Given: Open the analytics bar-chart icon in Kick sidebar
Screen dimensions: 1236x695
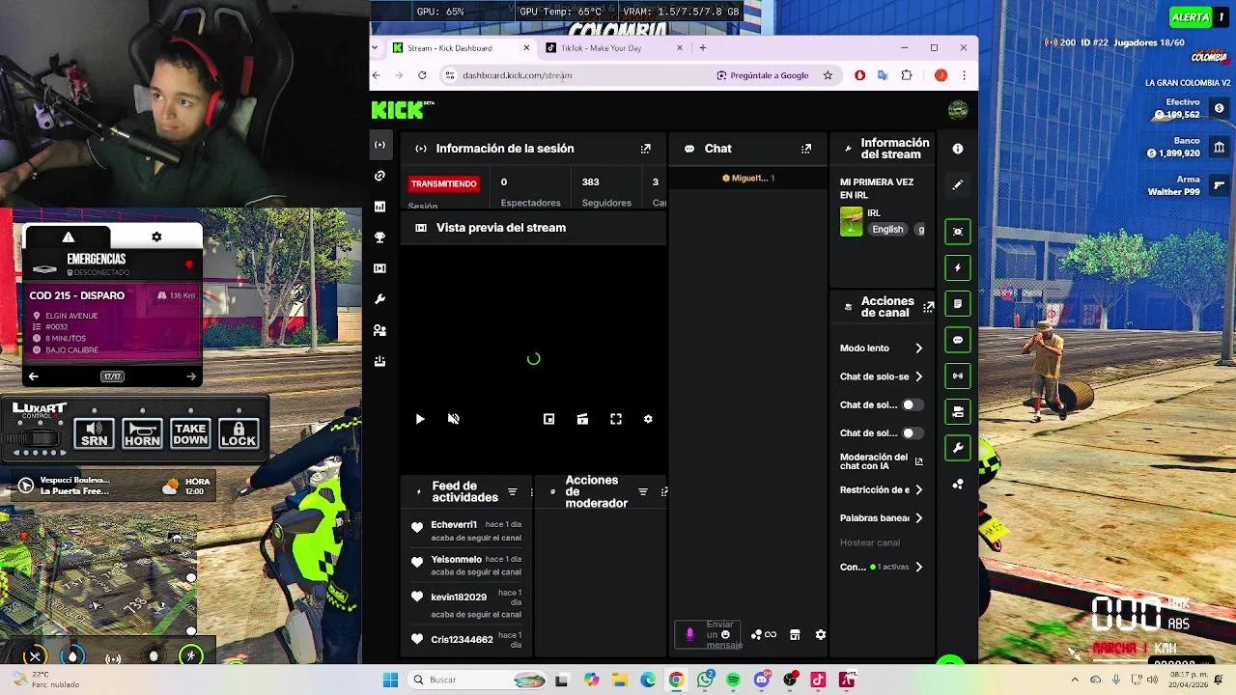Looking at the screenshot, I should (x=379, y=207).
